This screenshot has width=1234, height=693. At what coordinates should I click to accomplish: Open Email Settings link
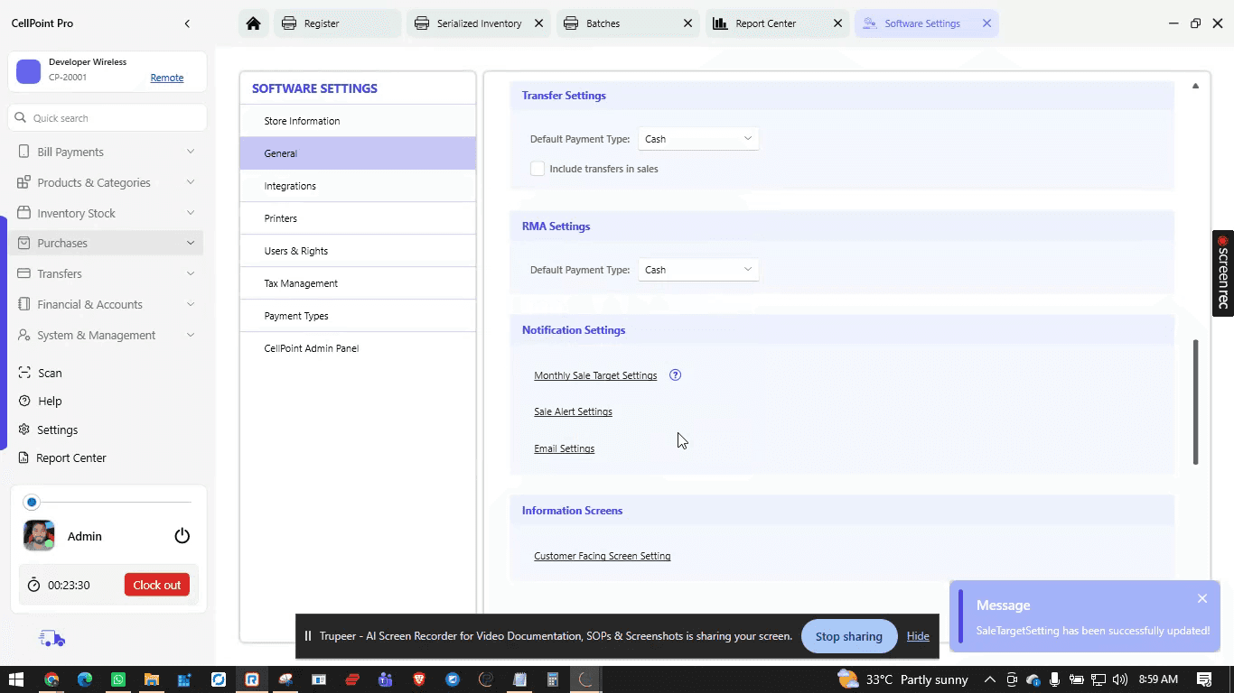[564, 448]
